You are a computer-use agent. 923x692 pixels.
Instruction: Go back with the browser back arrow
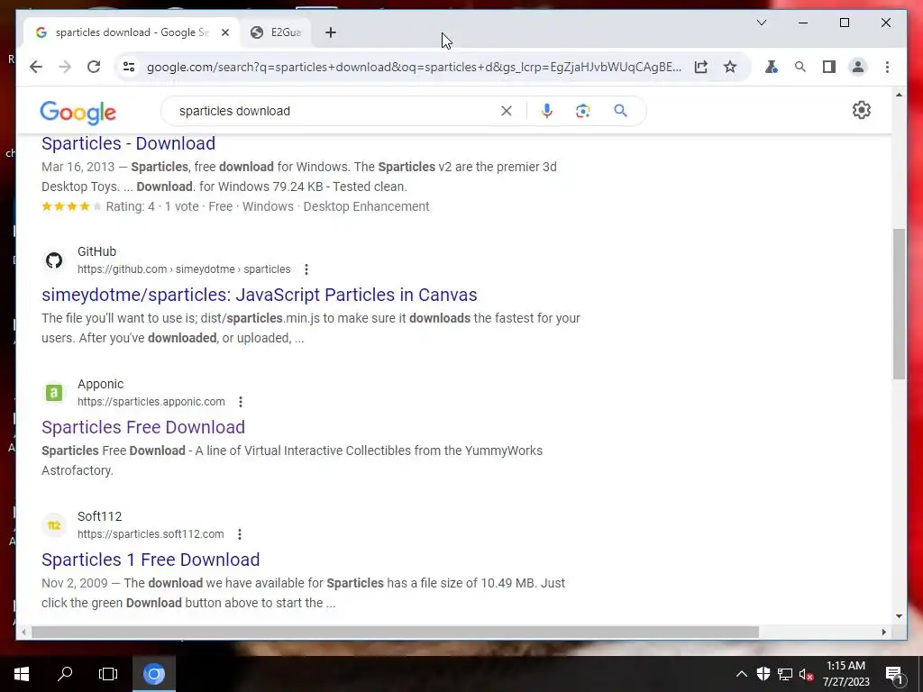36,67
